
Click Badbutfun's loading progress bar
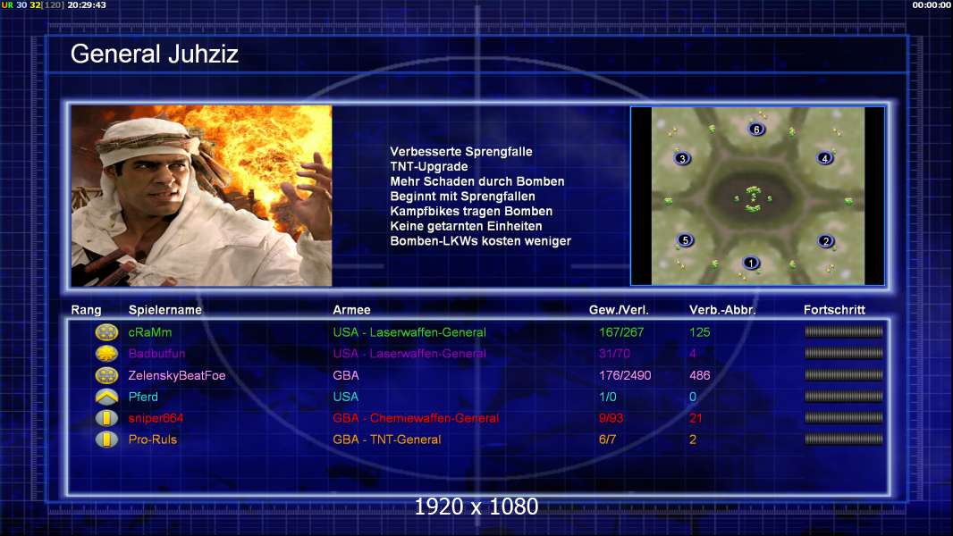(844, 353)
